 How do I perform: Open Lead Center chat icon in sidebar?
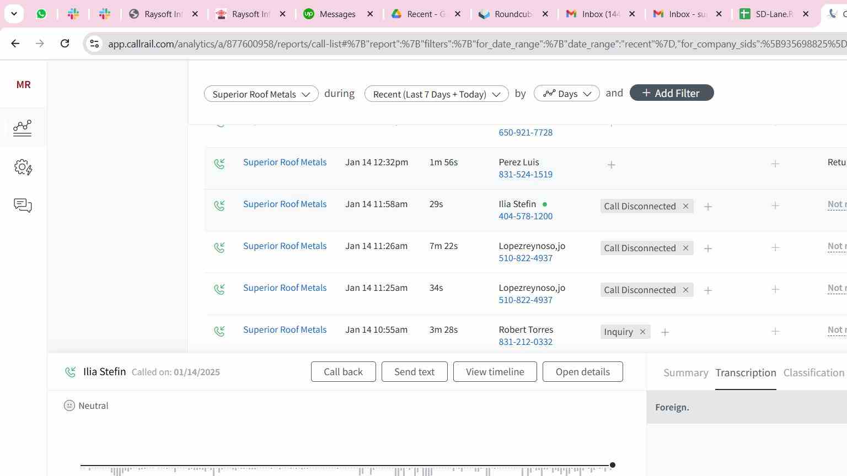click(23, 205)
